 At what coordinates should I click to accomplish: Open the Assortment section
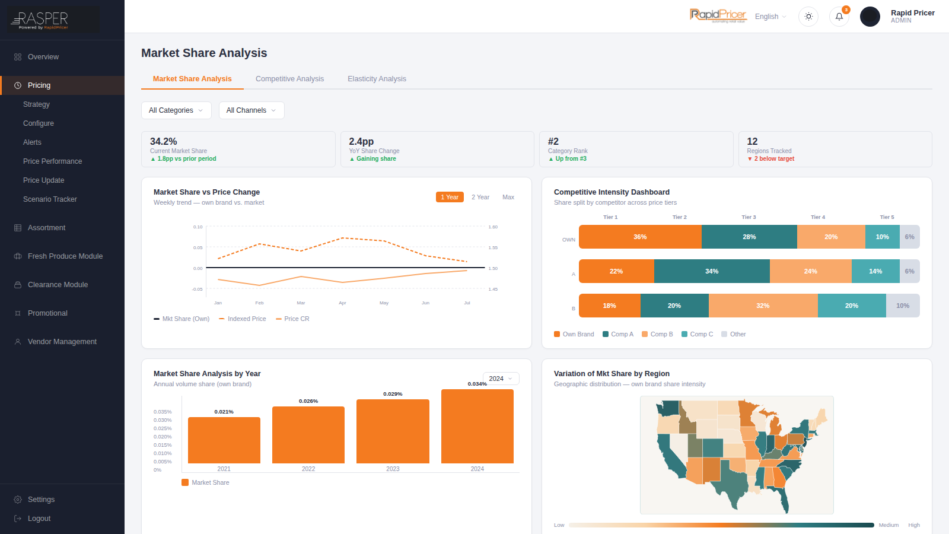62,228
